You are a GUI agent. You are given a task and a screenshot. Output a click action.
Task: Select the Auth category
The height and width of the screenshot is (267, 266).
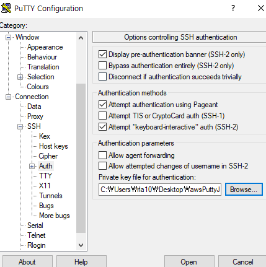coord(46,166)
